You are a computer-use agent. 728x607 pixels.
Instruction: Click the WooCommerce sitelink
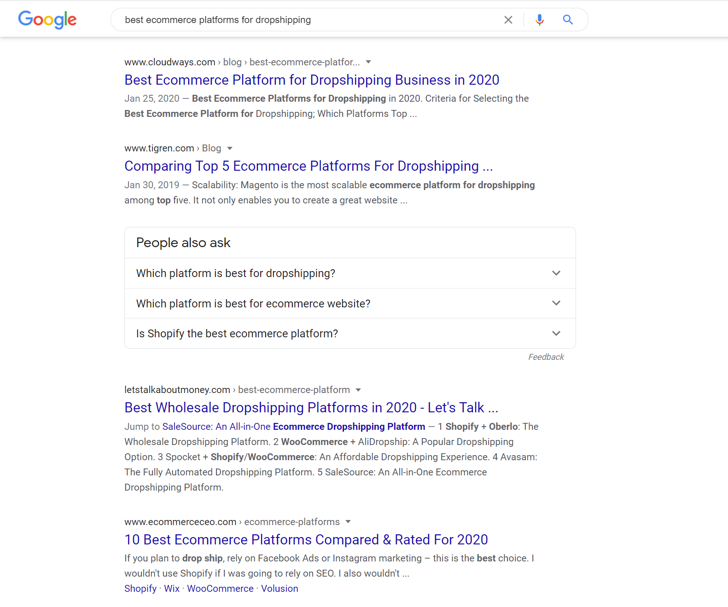tap(220, 589)
